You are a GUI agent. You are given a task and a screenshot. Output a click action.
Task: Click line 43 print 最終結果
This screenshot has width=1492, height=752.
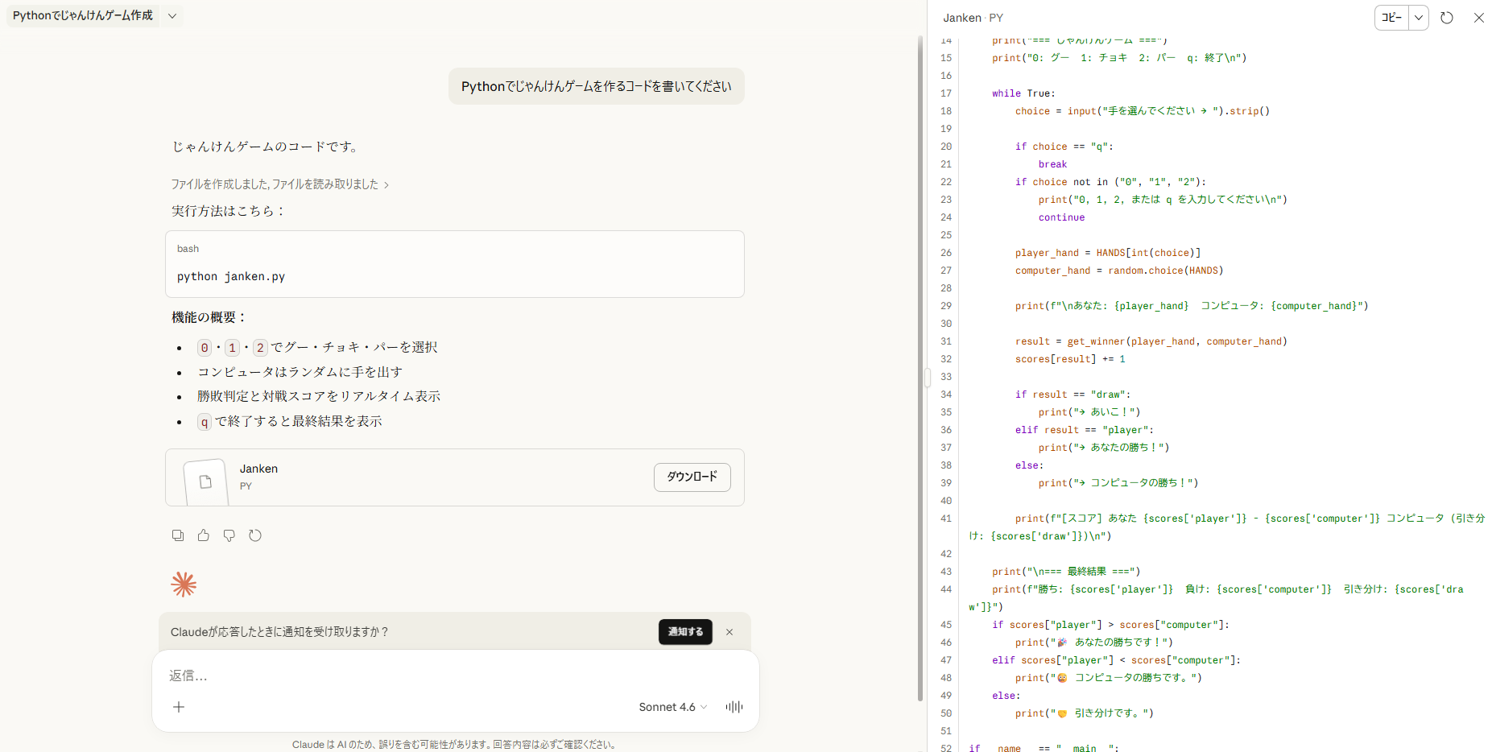(1066, 572)
